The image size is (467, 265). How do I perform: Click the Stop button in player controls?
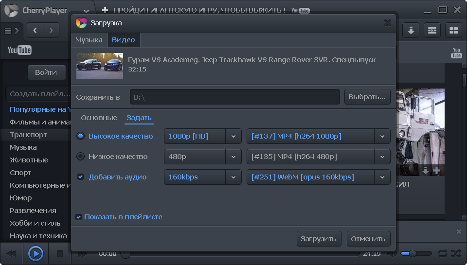point(60,254)
